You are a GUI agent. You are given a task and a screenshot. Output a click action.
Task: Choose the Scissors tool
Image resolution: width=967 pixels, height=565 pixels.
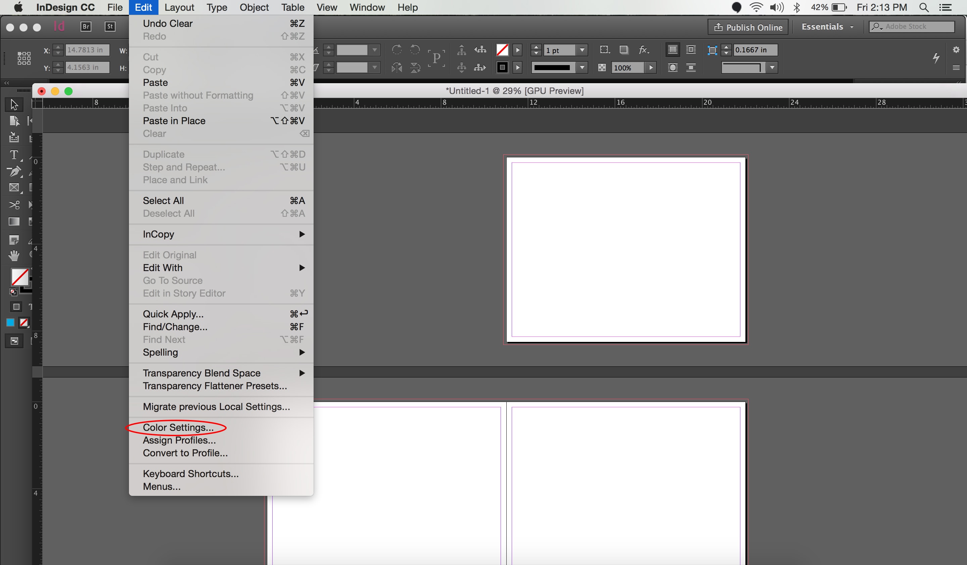click(14, 205)
